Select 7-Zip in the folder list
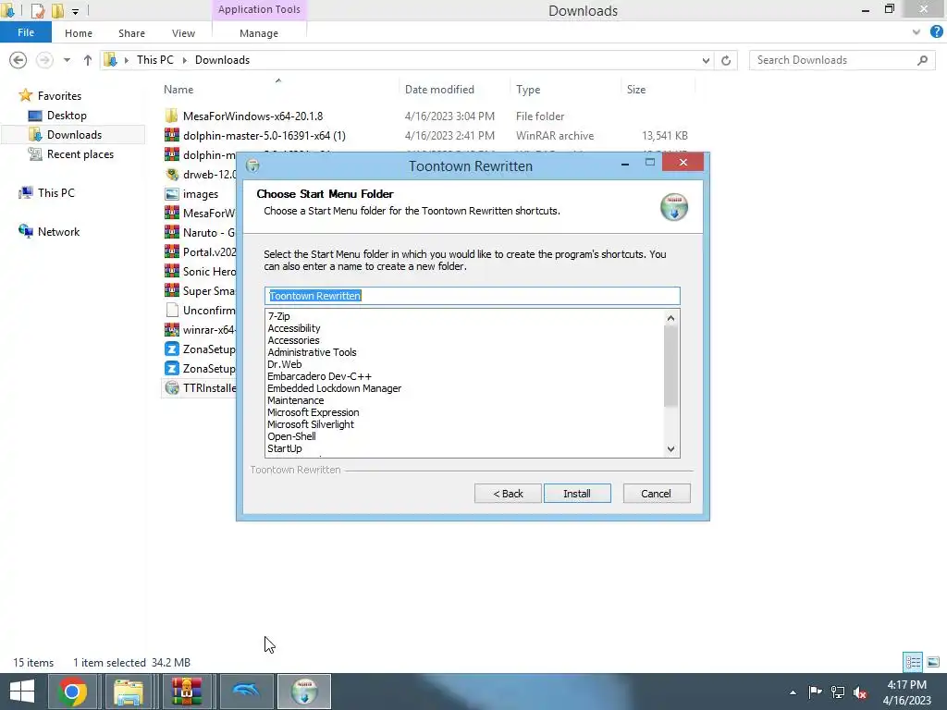The height and width of the screenshot is (710, 947). click(279, 316)
